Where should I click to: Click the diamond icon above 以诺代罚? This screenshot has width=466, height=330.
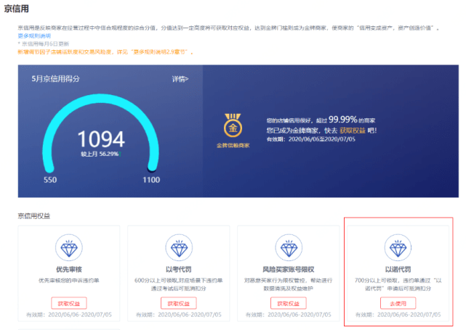pyautogui.click(x=398, y=247)
